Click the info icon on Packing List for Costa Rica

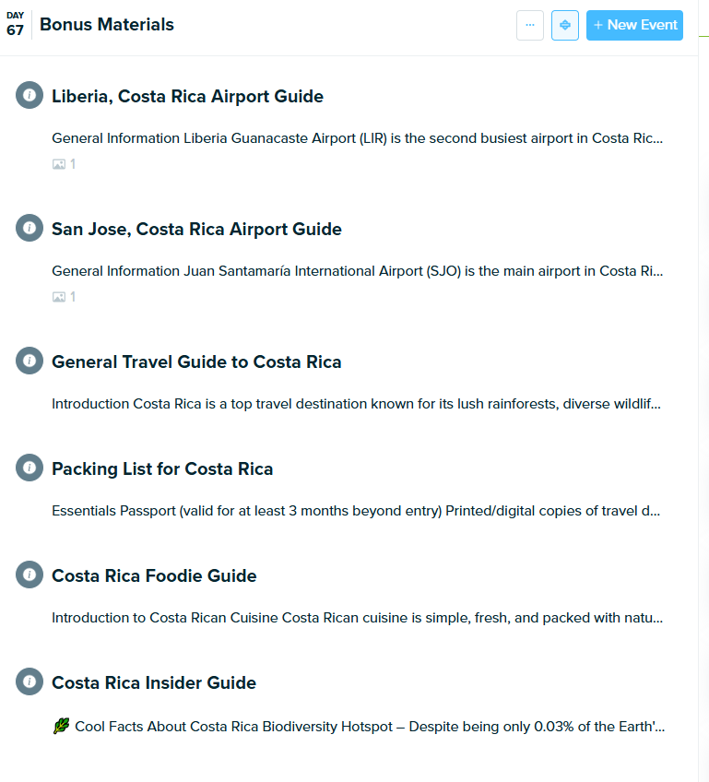(x=29, y=468)
